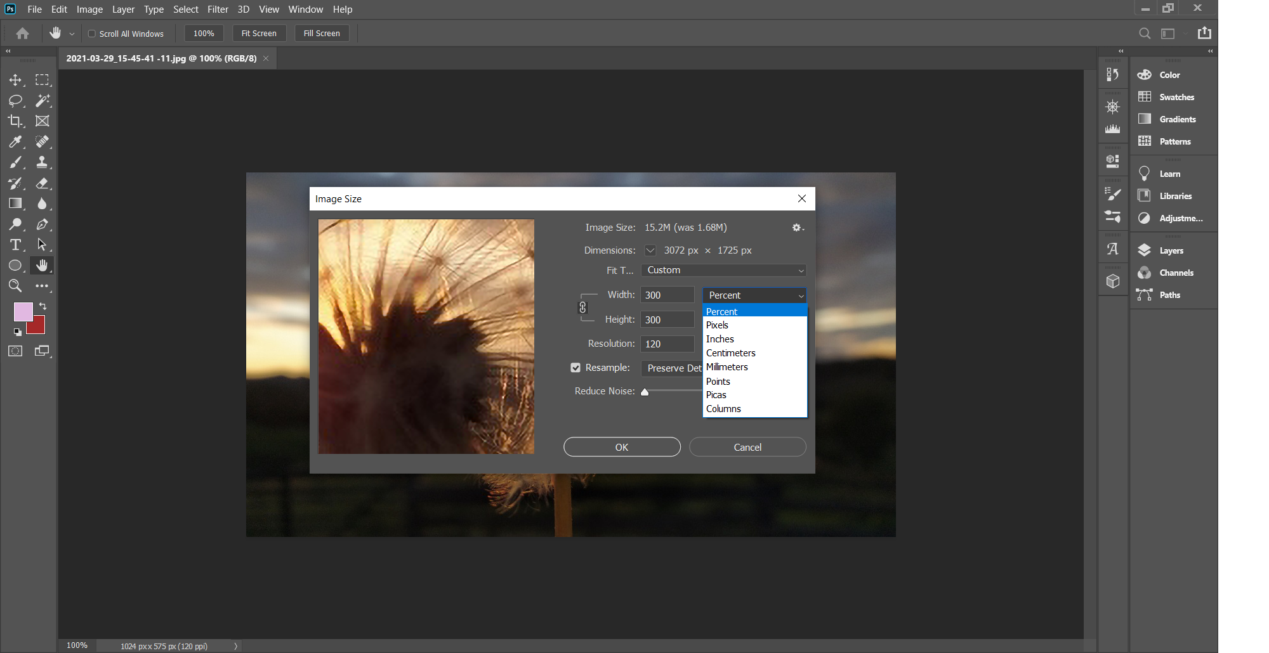Open Image Size settings gear

(797, 228)
